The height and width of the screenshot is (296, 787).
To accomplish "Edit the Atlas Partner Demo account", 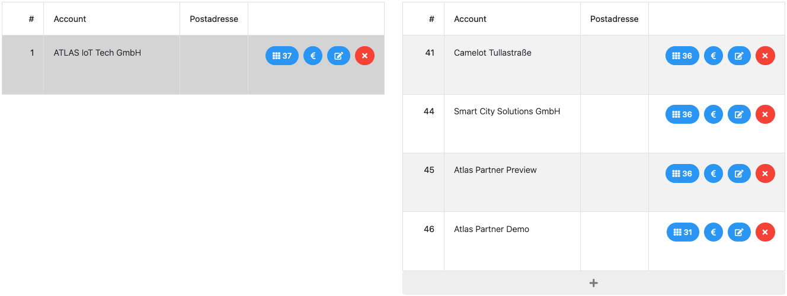I will click(x=739, y=232).
